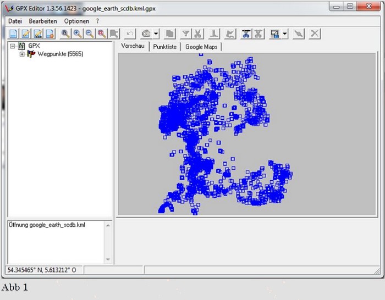Click the grayed scissors cut icon

tap(198, 34)
